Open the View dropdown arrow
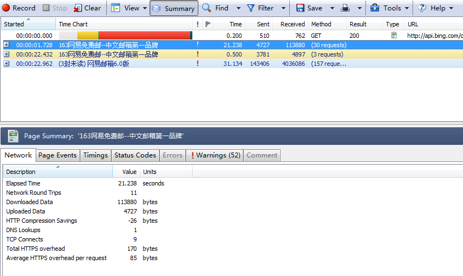Image resolution: width=463 pixels, height=276 pixels. tap(145, 8)
